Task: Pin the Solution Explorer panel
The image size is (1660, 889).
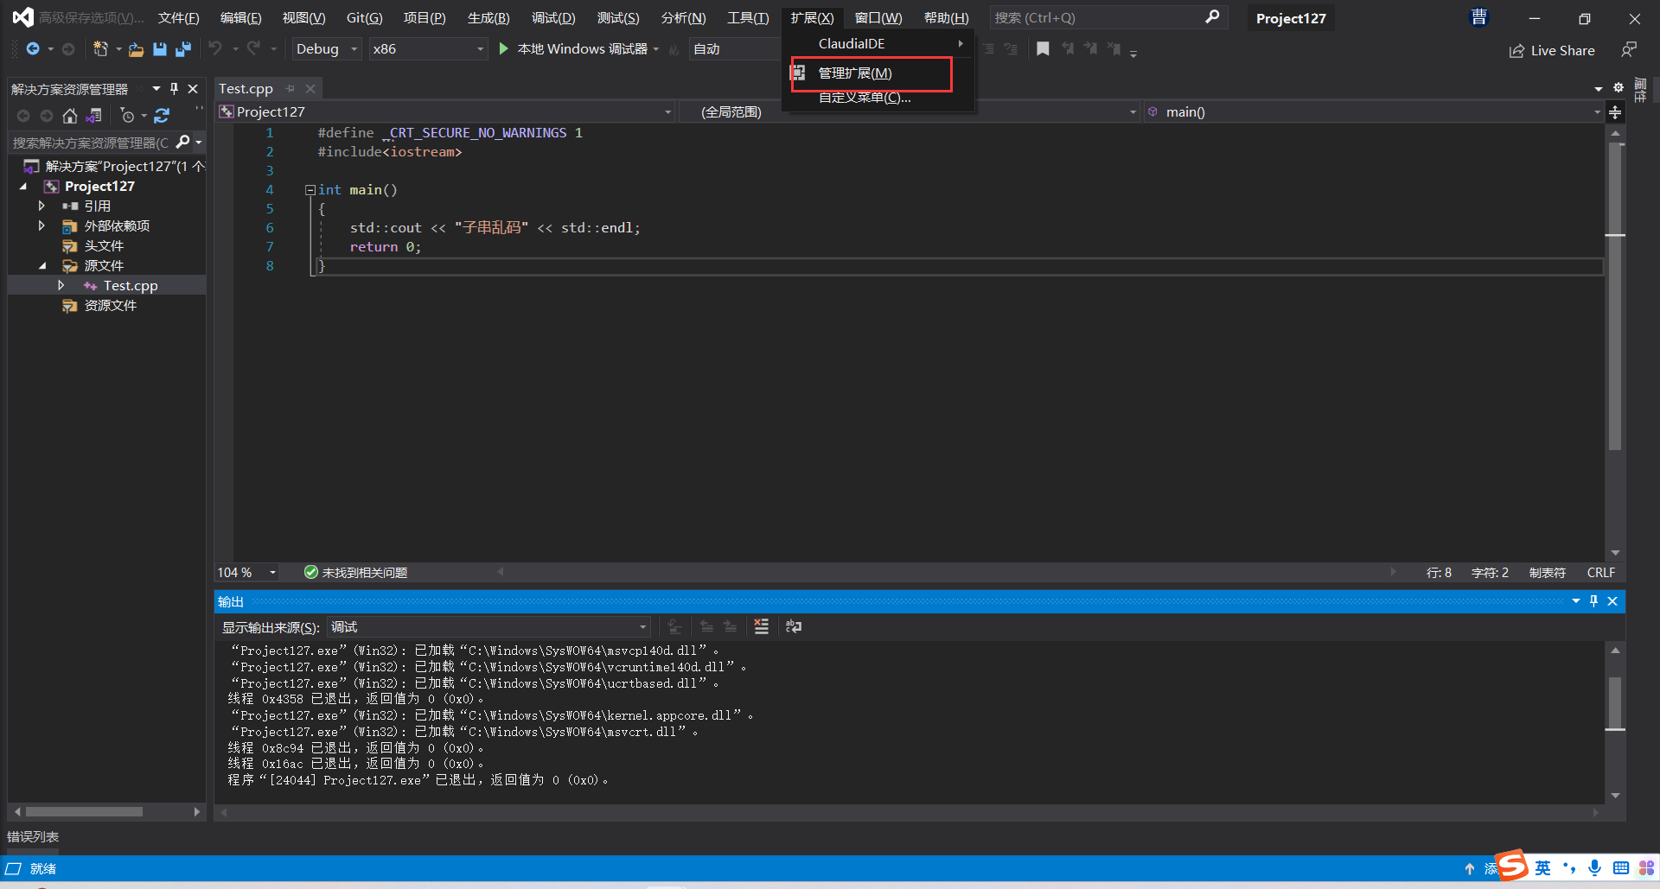Action: pyautogui.click(x=174, y=89)
